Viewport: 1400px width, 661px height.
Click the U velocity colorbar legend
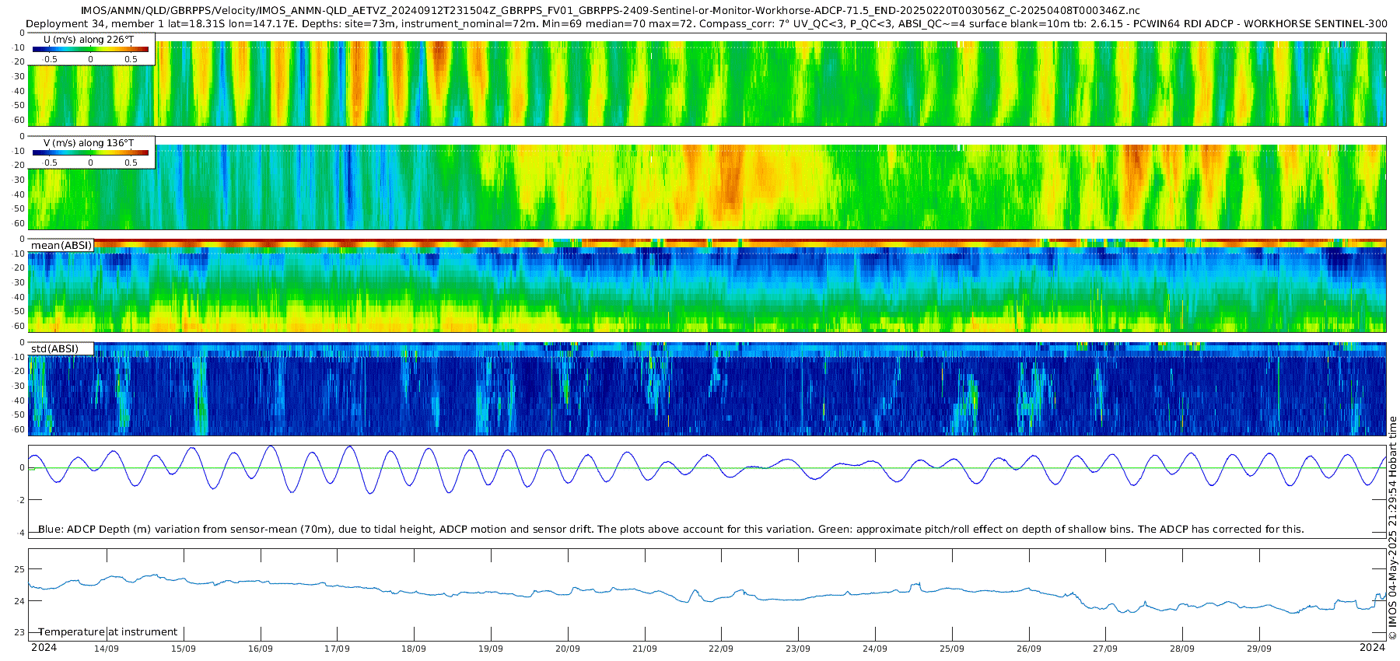coord(91,49)
